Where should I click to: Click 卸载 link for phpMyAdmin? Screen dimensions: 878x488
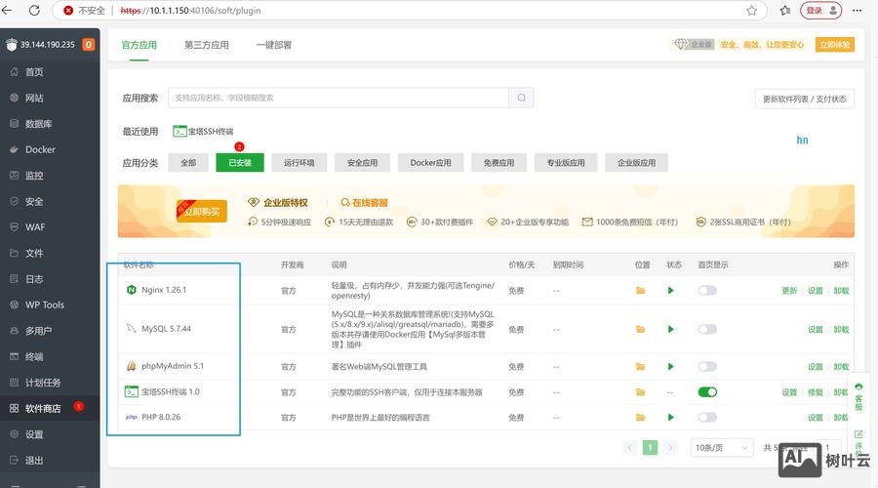coord(841,366)
